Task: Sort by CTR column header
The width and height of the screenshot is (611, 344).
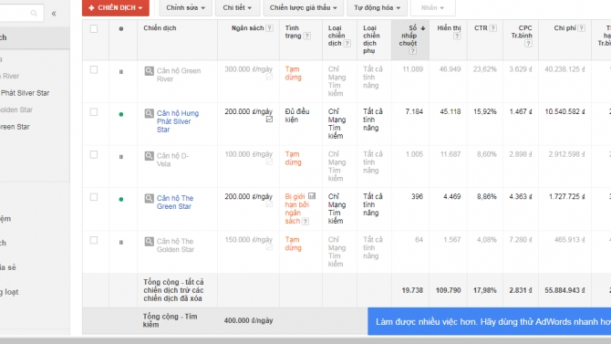Action: point(481,28)
